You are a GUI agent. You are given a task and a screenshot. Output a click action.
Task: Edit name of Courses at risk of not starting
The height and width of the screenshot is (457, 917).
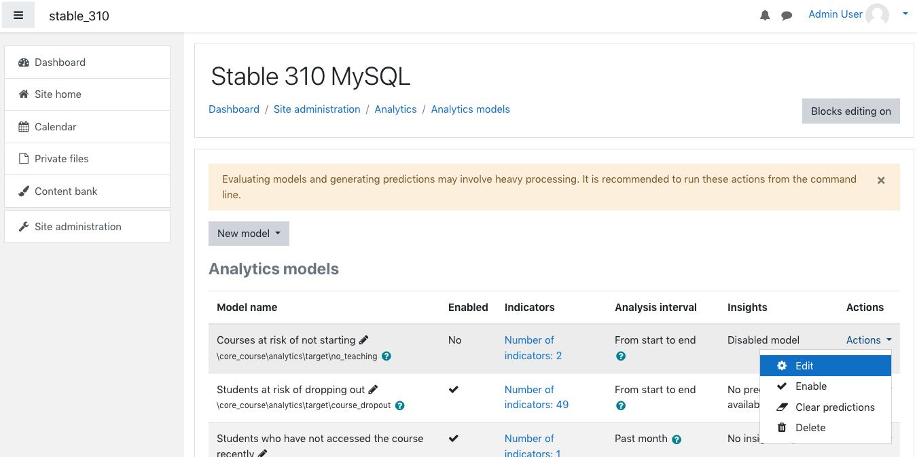tap(364, 340)
